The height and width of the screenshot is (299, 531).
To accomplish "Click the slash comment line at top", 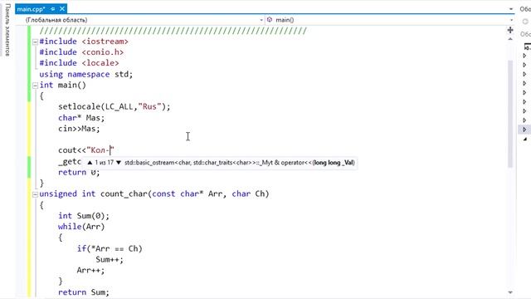I will tap(173, 31).
